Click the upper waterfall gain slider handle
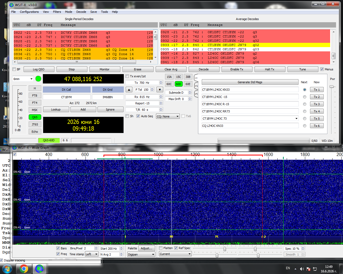343x274 pixels. coord(225,249)
